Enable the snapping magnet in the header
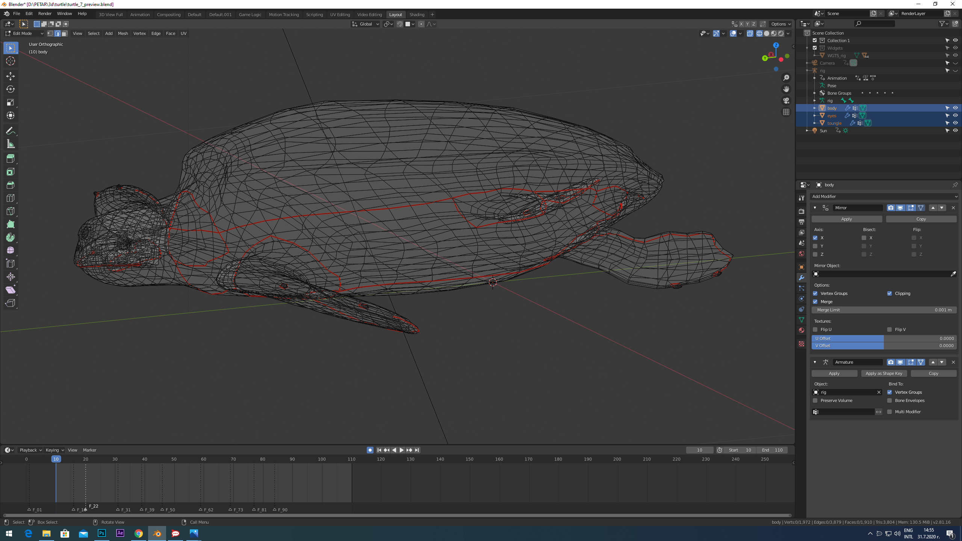Image resolution: width=962 pixels, height=541 pixels. click(400, 24)
